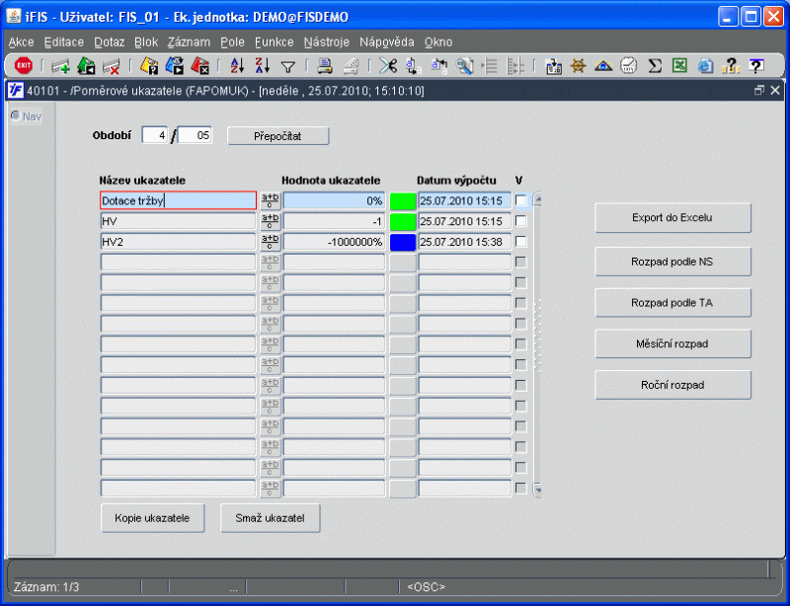The image size is (790, 606).
Task: Click Měsíční rozpad button
Action: (x=672, y=344)
